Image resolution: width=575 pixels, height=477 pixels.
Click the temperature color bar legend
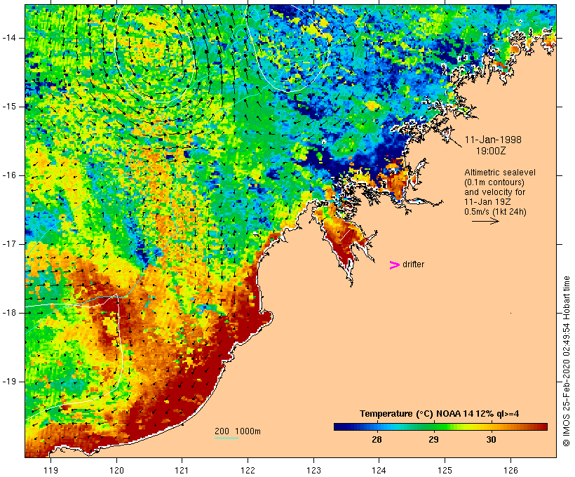(440, 426)
